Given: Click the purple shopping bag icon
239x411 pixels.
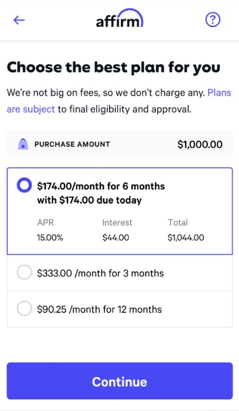Looking at the screenshot, I should click(x=23, y=144).
